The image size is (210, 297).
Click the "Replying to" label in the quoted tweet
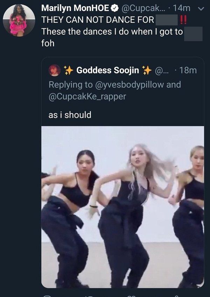[x=68, y=85]
